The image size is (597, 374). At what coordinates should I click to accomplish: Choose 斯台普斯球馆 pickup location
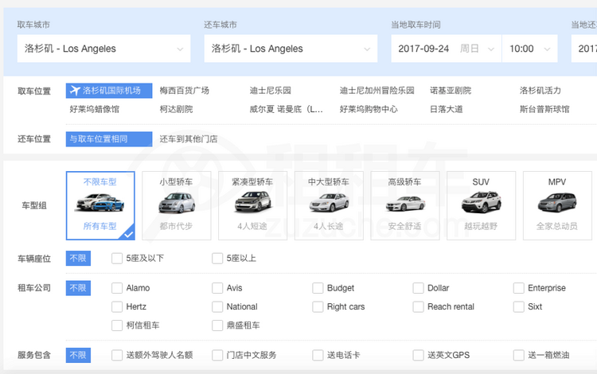[x=544, y=109]
